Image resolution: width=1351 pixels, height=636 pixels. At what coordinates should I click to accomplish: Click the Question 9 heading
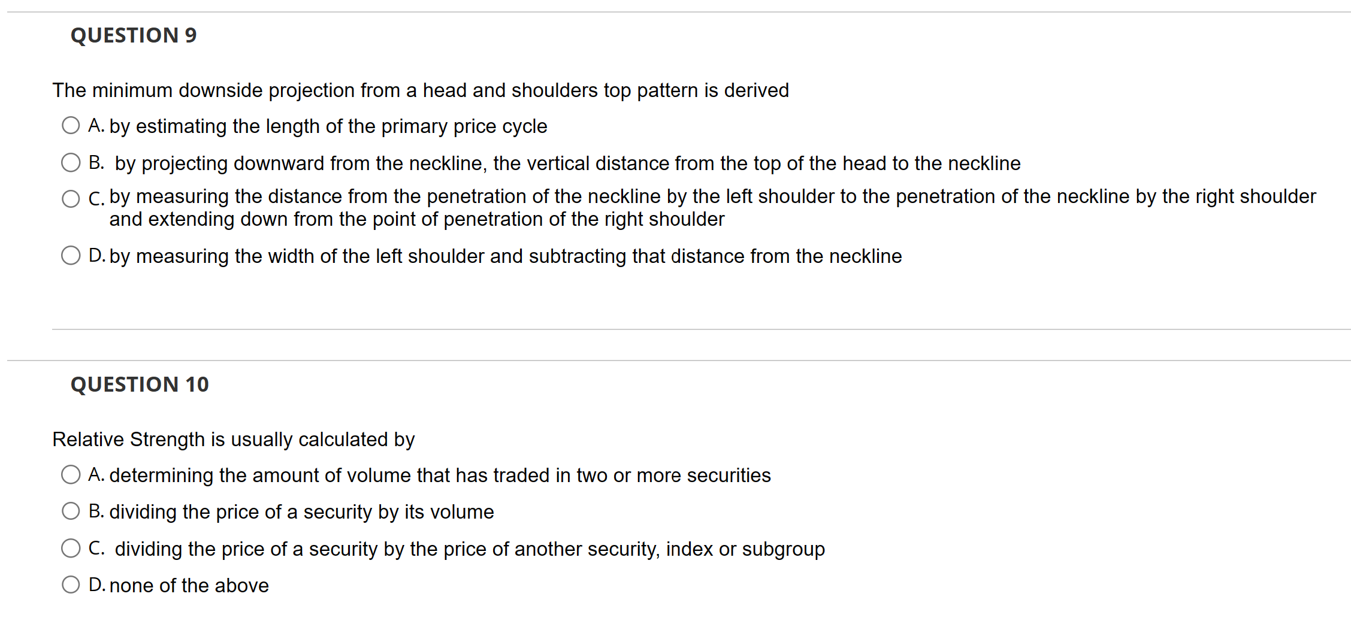point(133,35)
